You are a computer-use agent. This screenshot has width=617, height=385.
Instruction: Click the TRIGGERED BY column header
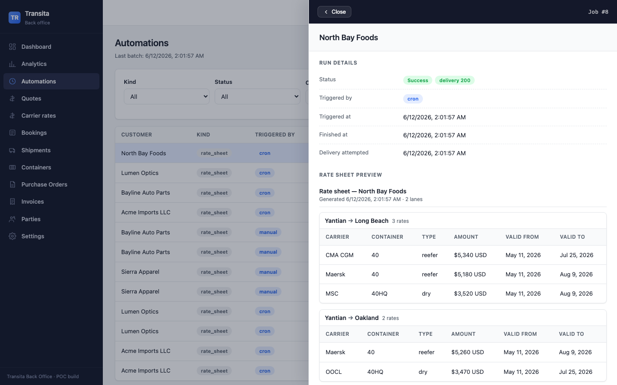275,135
